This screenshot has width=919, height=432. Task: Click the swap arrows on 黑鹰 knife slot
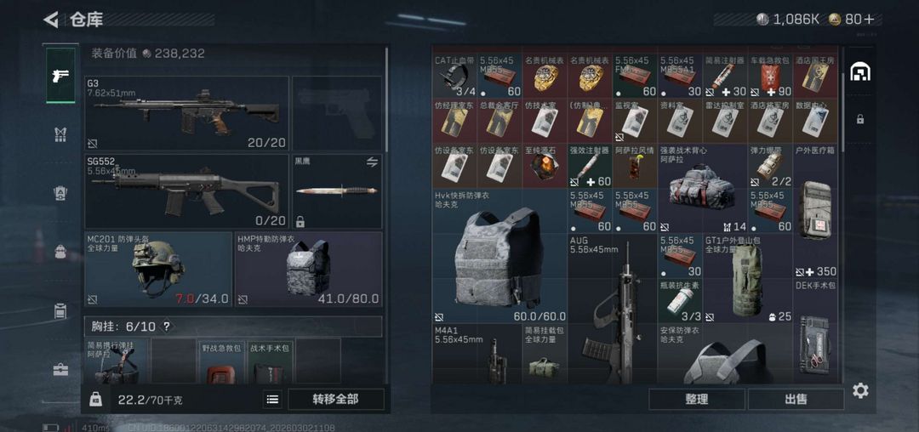pyautogui.click(x=372, y=162)
